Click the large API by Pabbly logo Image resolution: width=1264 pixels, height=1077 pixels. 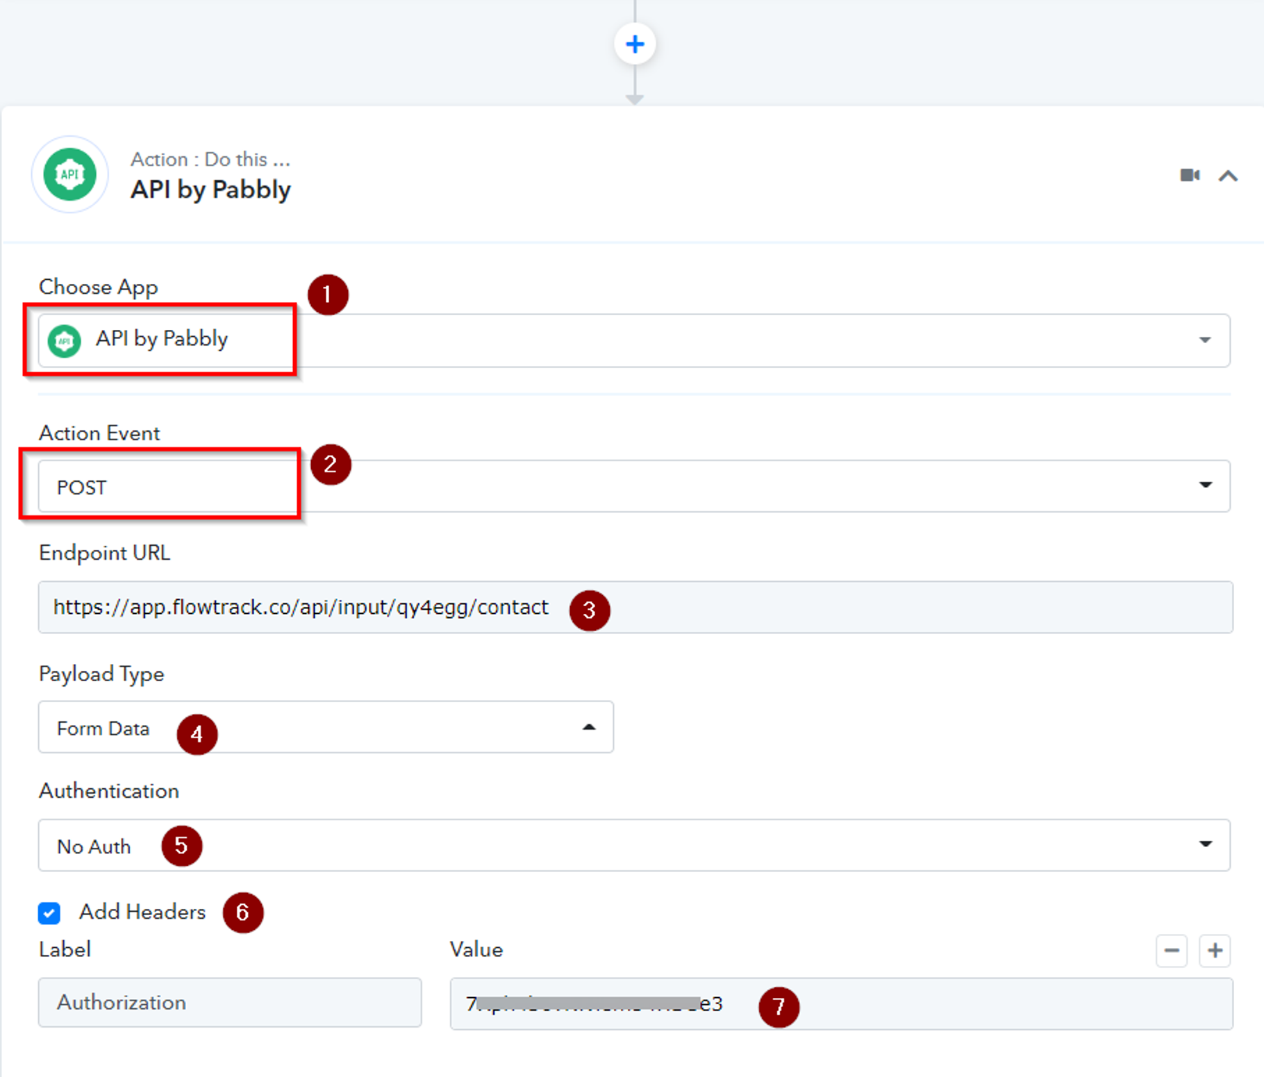point(70,174)
